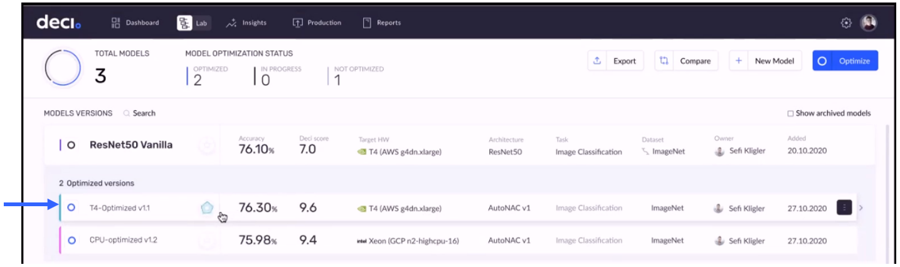The width and height of the screenshot is (900, 267).
Task: Click the Search models field
Action: [x=140, y=113]
